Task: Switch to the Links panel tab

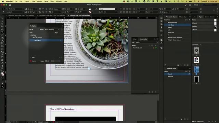Action: 195,17
